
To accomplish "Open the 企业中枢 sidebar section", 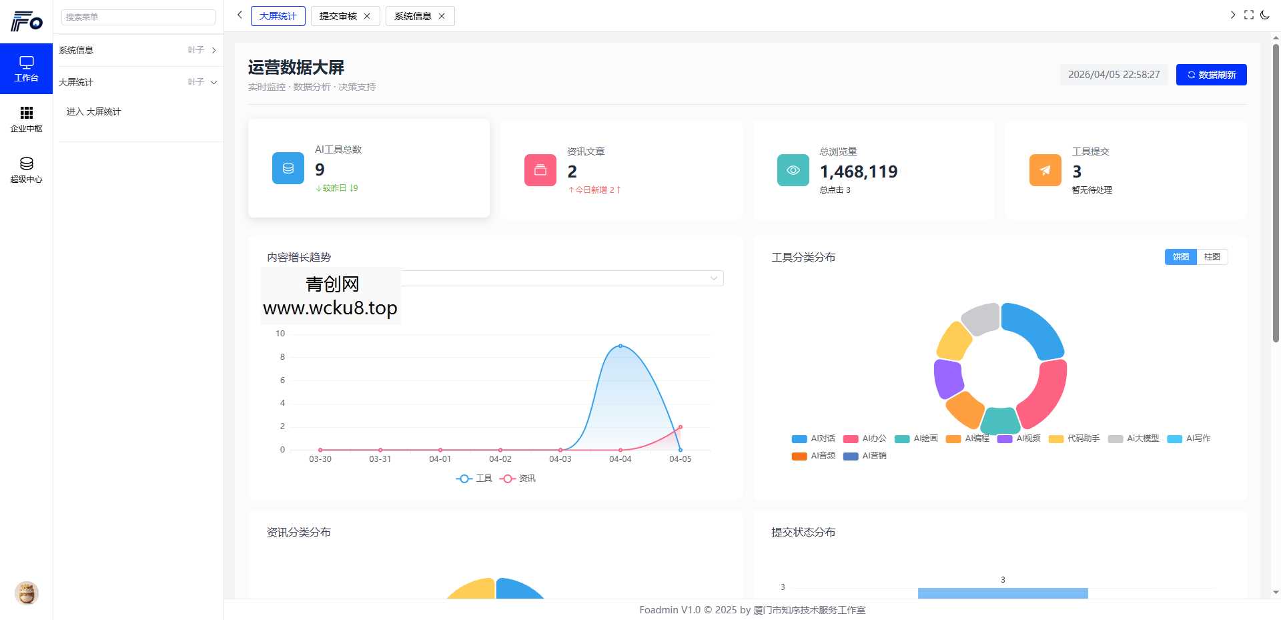I will (27, 119).
